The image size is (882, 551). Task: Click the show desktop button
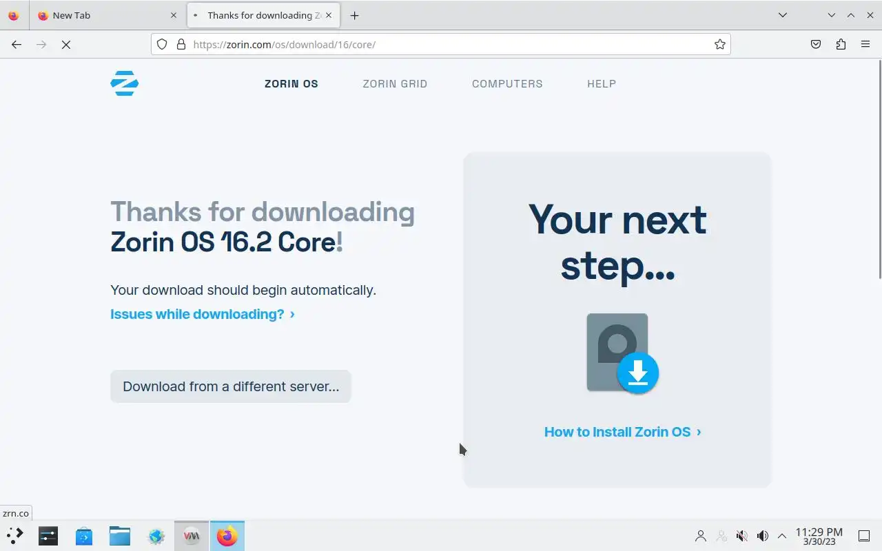click(864, 536)
